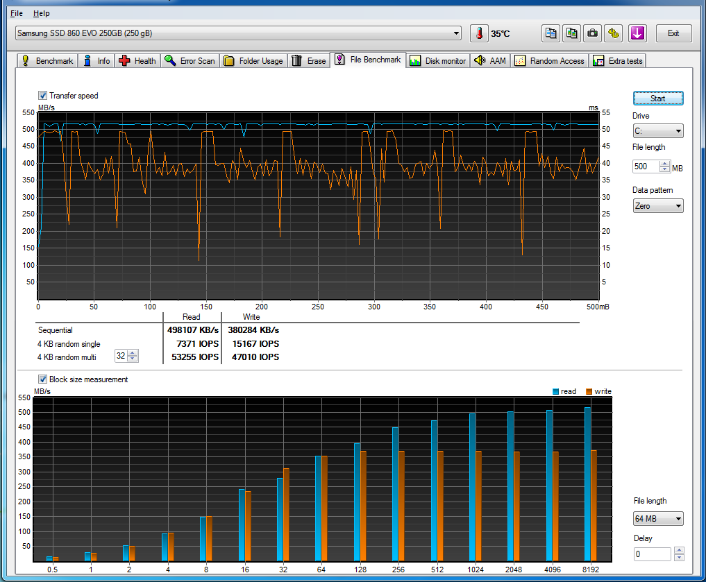Click the Exit button
This screenshot has height=582, width=706.
[x=673, y=33]
